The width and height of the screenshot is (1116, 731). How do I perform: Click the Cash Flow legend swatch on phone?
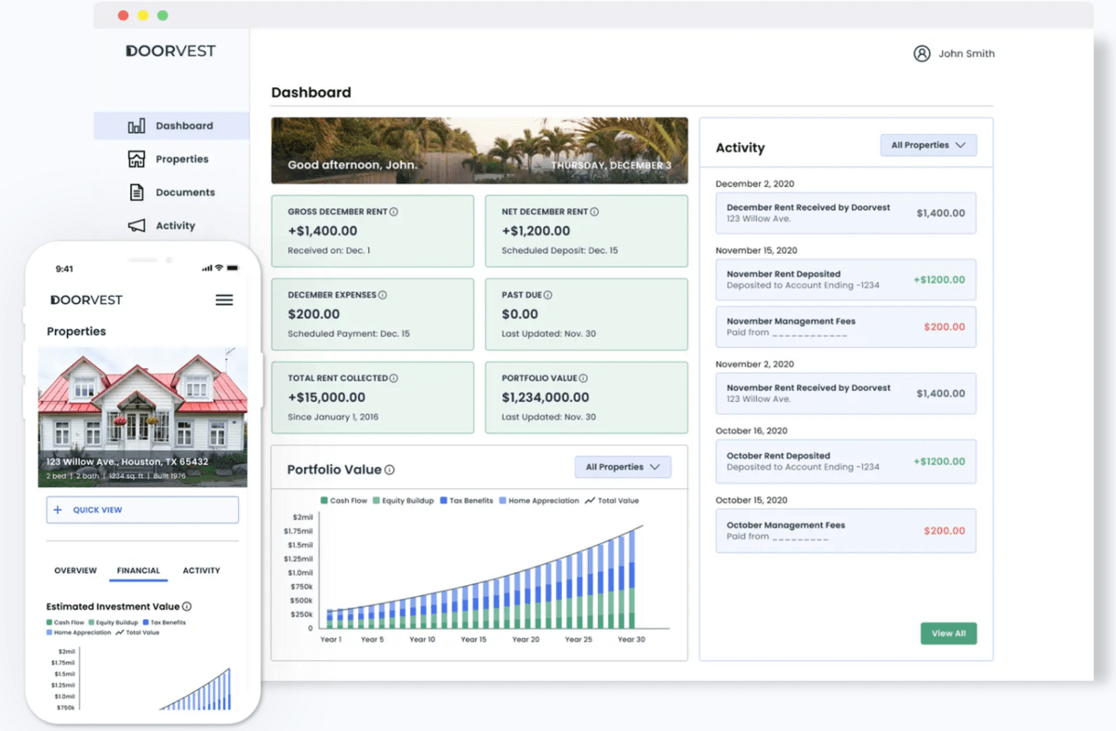point(49,622)
